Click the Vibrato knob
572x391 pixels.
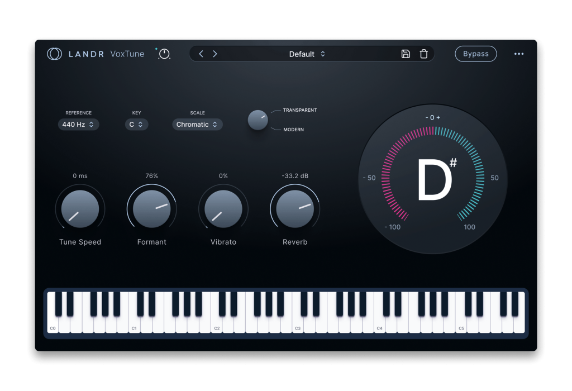click(223, 209)
